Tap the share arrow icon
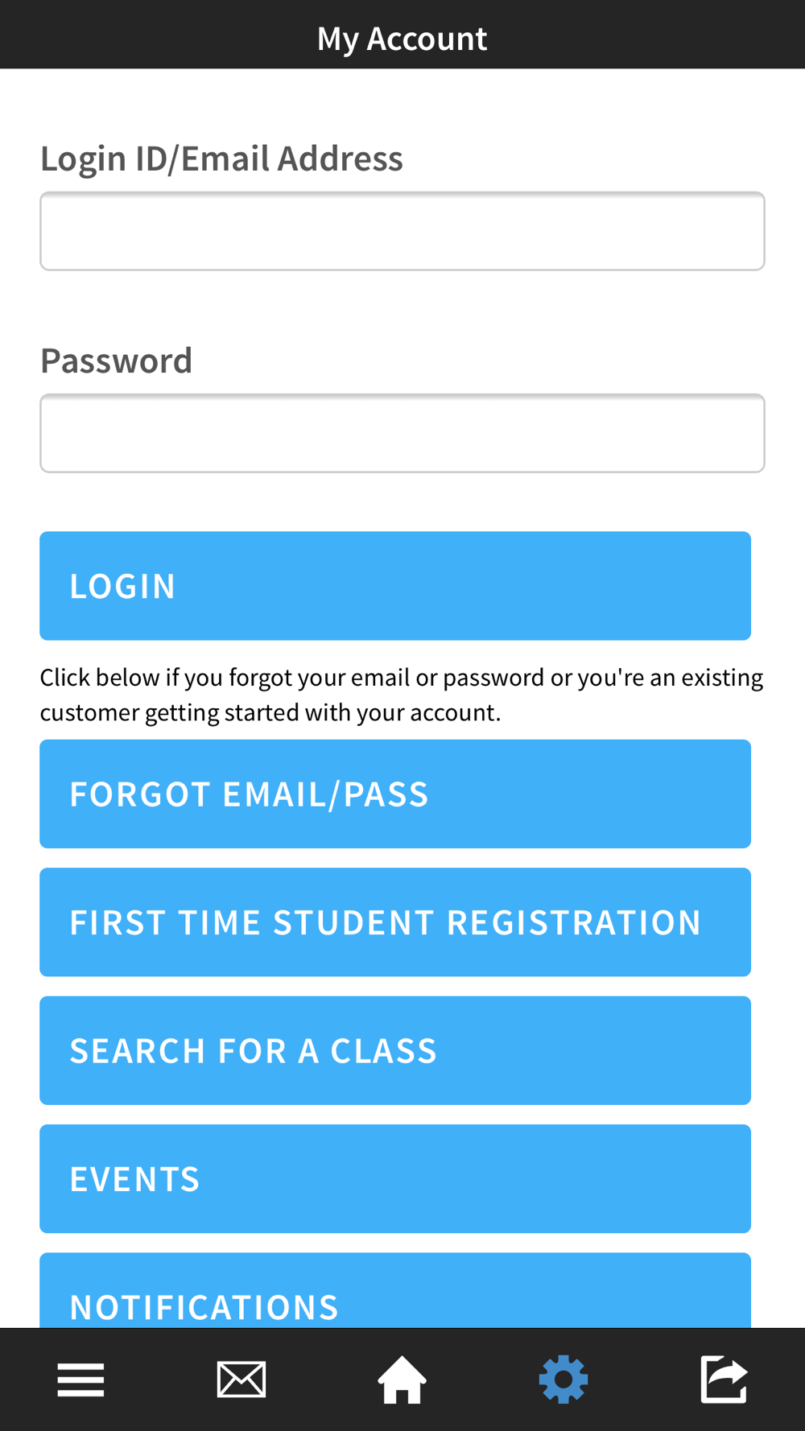The height and width of the screenshot is (1431, 805). coord(724,1379)
